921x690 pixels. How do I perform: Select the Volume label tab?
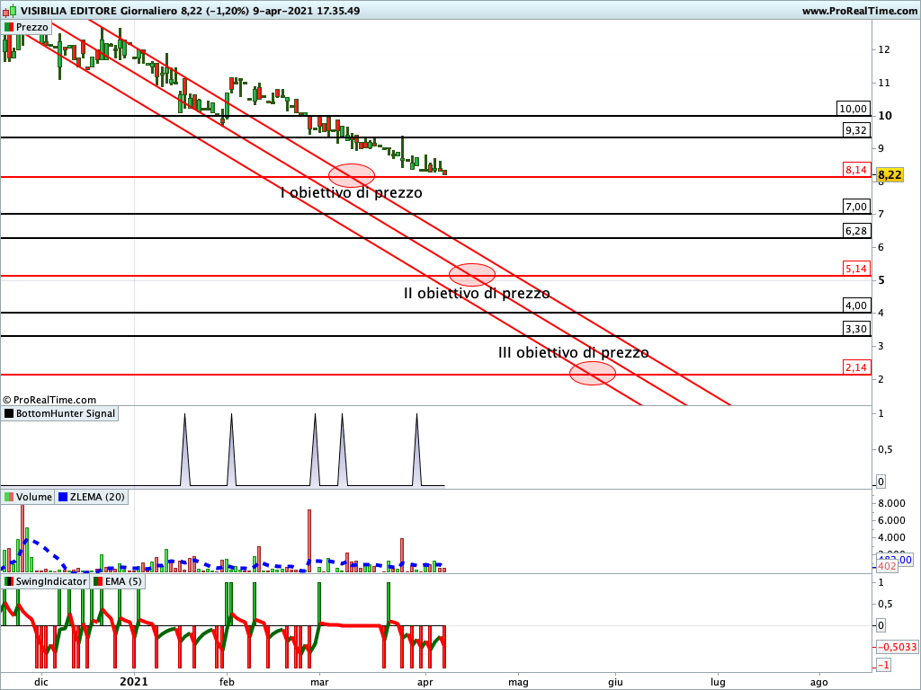coord(34,497)
